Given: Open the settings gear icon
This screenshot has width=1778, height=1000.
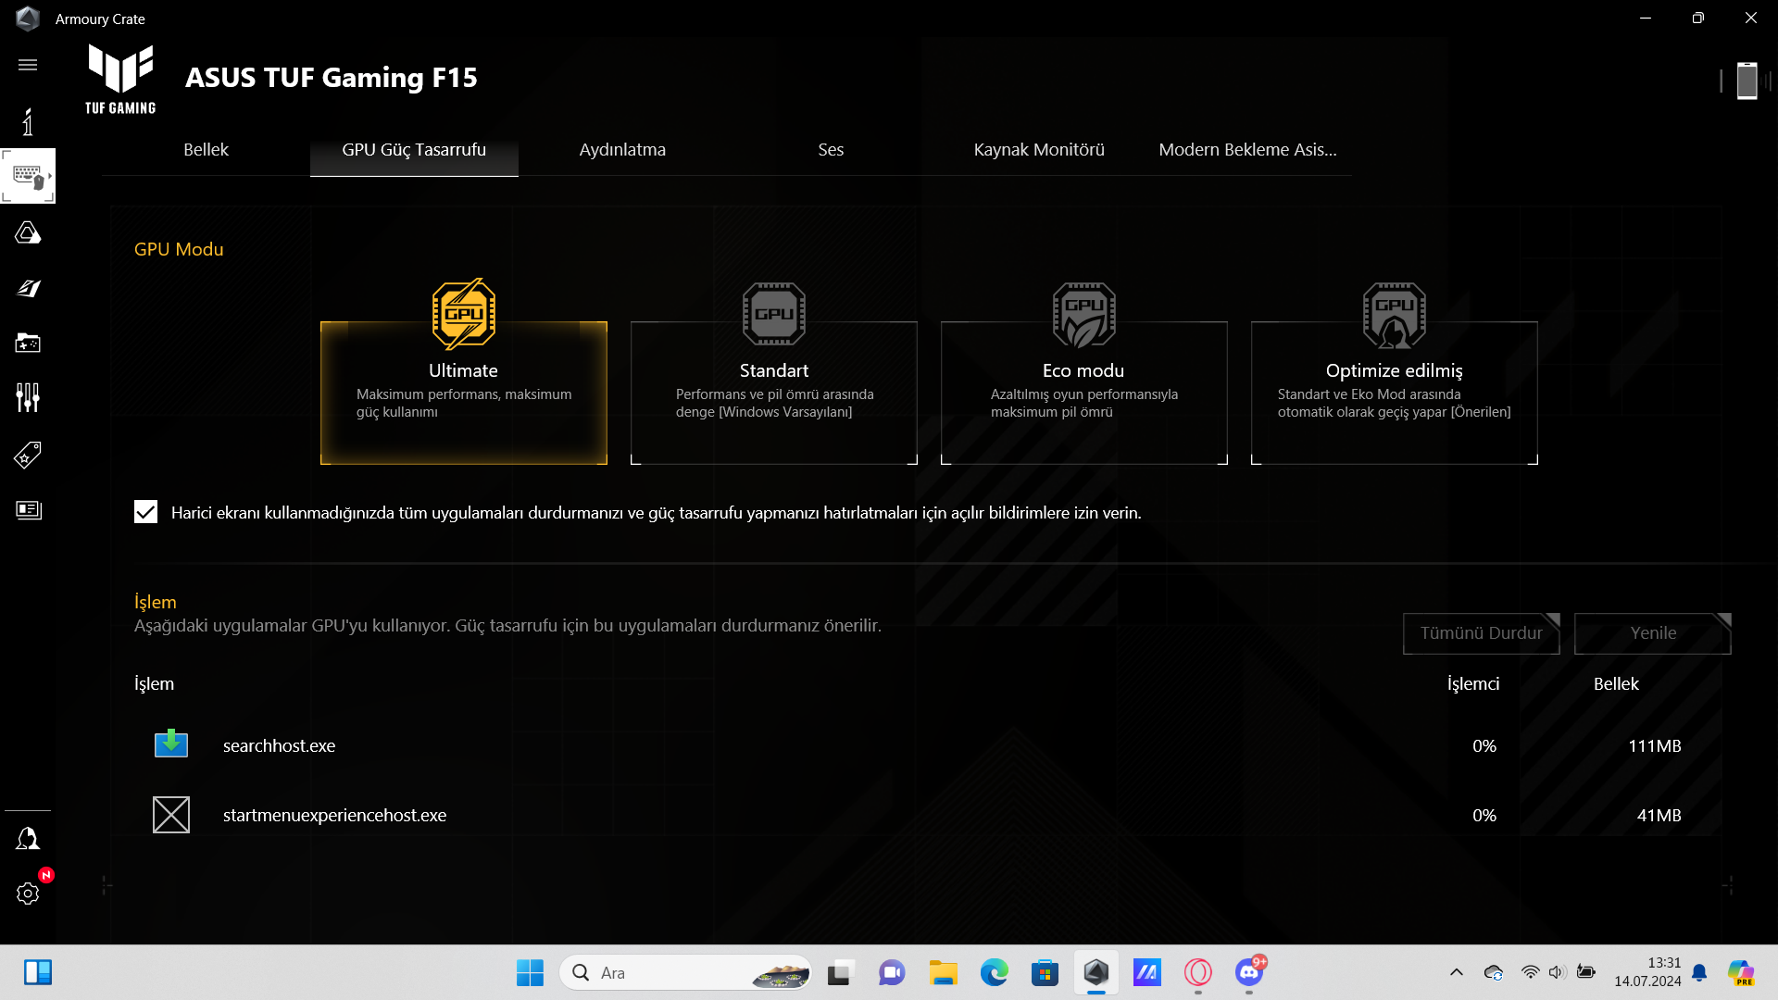Looking at the screenshot, I should coord(28,894).
